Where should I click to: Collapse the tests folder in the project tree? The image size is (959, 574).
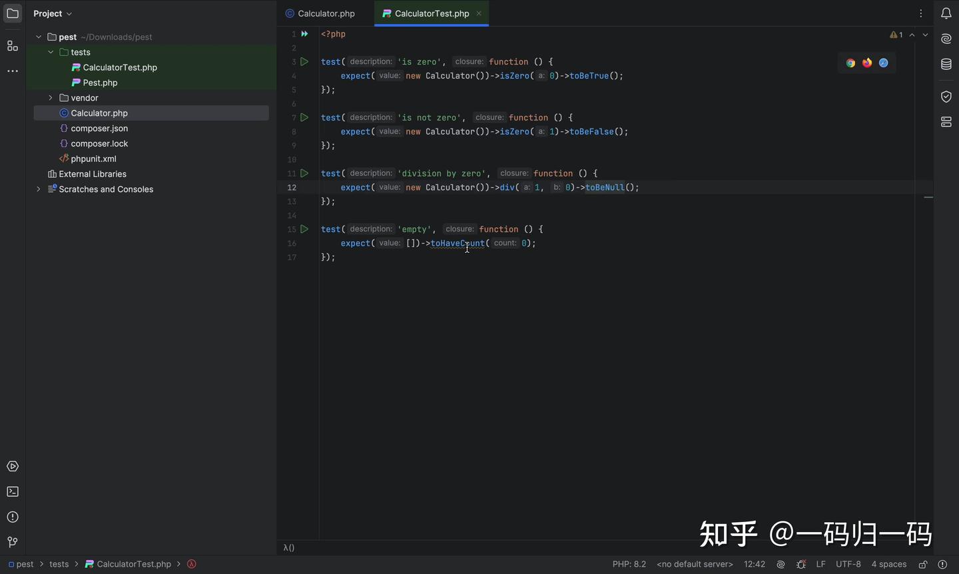click(x=50, y=52)
